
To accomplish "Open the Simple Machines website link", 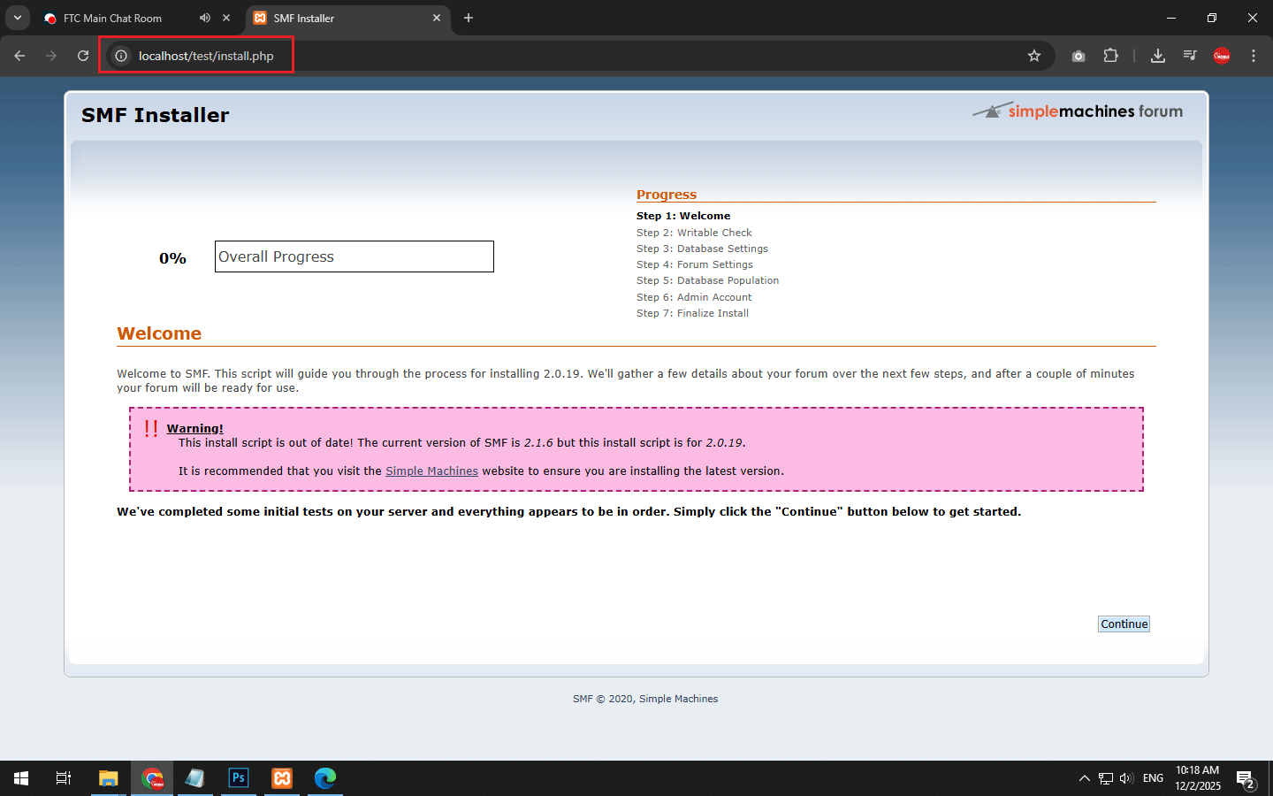I will click(x=431, y=471).
